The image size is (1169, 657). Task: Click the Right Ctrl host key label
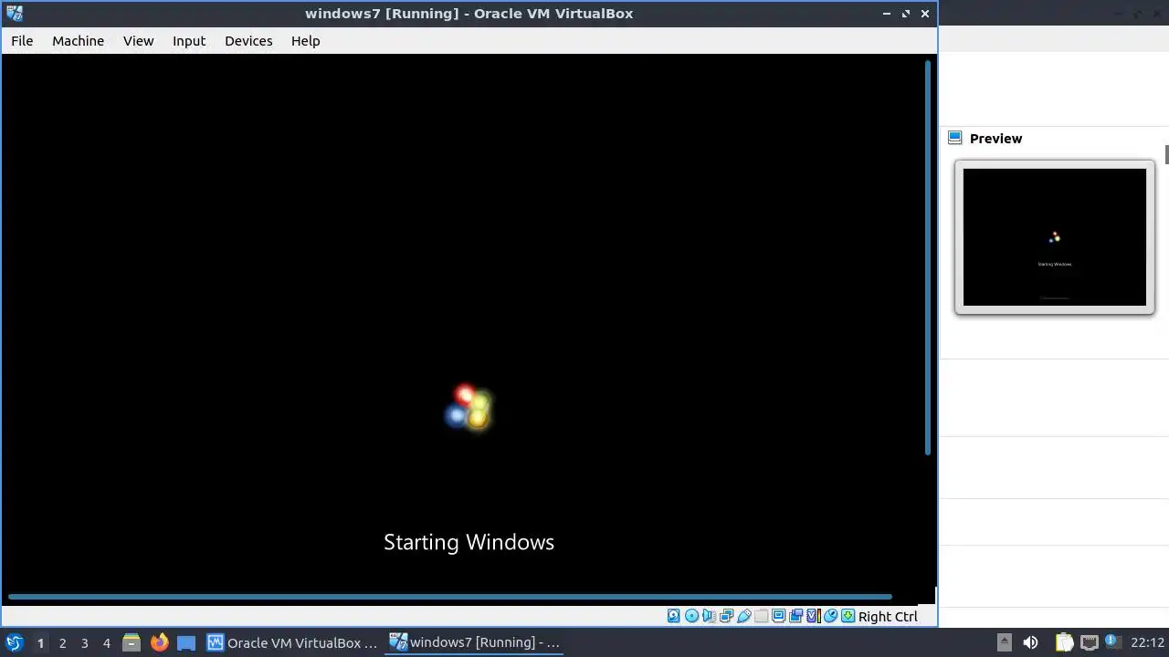pos(888,617)
